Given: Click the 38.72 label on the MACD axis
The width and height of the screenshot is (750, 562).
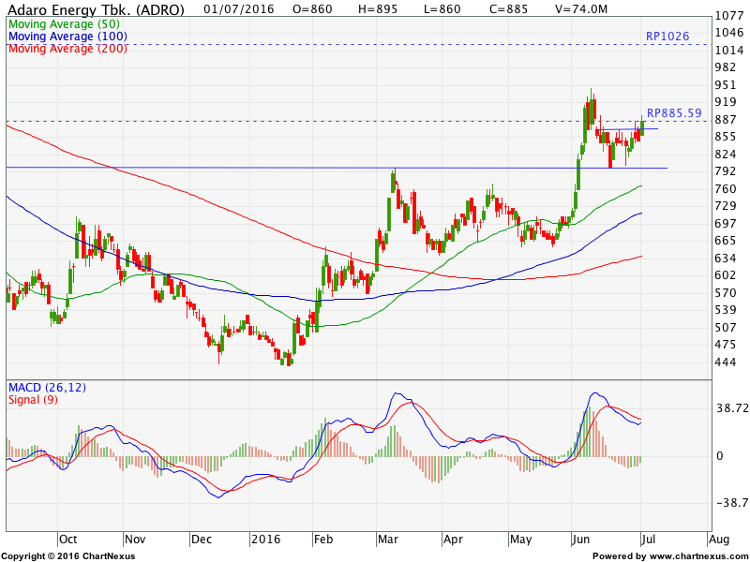Looking at the screenshot, I should coord(729,409).
